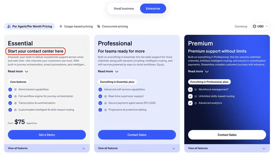Expand View all features under Premium

coord(227,148)
